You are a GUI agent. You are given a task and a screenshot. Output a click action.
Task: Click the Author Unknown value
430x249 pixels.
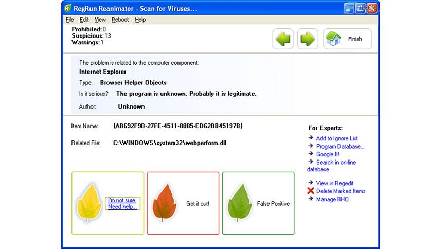(131, 106)
